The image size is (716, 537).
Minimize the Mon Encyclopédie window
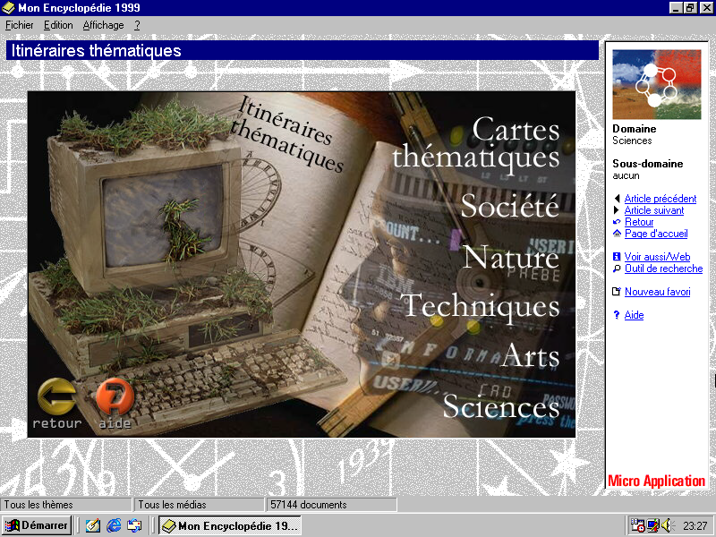click(x=676, y=8)
